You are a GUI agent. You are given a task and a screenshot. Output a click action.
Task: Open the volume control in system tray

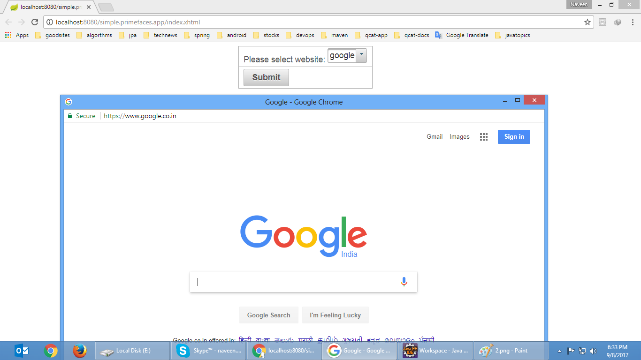click(594, 351)
